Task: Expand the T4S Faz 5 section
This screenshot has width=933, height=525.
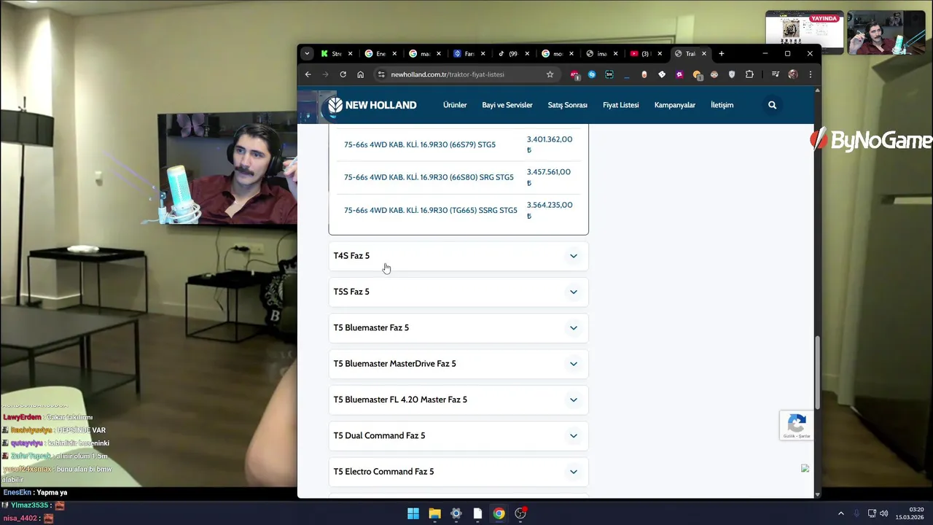Action: point(458,256)
